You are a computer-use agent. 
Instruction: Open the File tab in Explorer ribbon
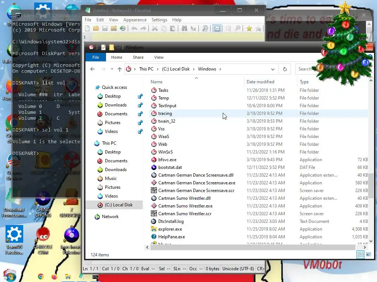point(96,57)
